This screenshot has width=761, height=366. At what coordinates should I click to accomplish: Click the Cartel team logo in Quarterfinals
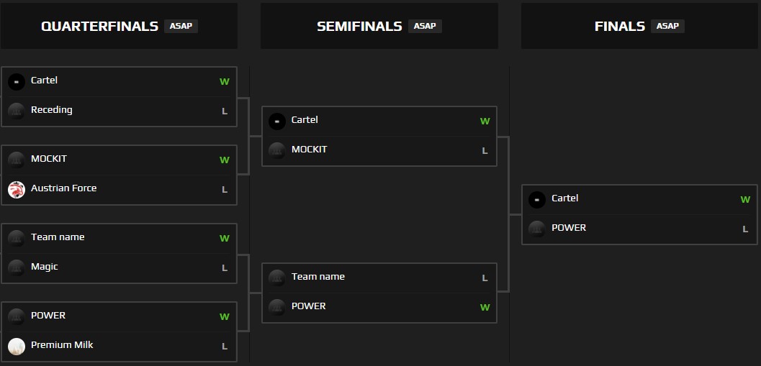(17, 81)
